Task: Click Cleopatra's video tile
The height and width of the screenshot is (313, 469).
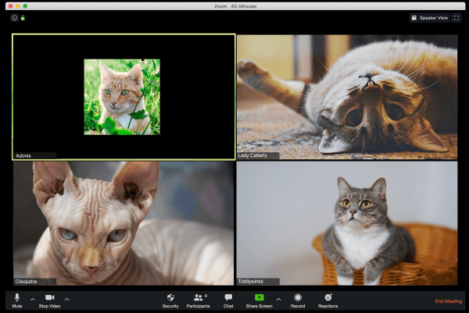Action: [124, 223]
